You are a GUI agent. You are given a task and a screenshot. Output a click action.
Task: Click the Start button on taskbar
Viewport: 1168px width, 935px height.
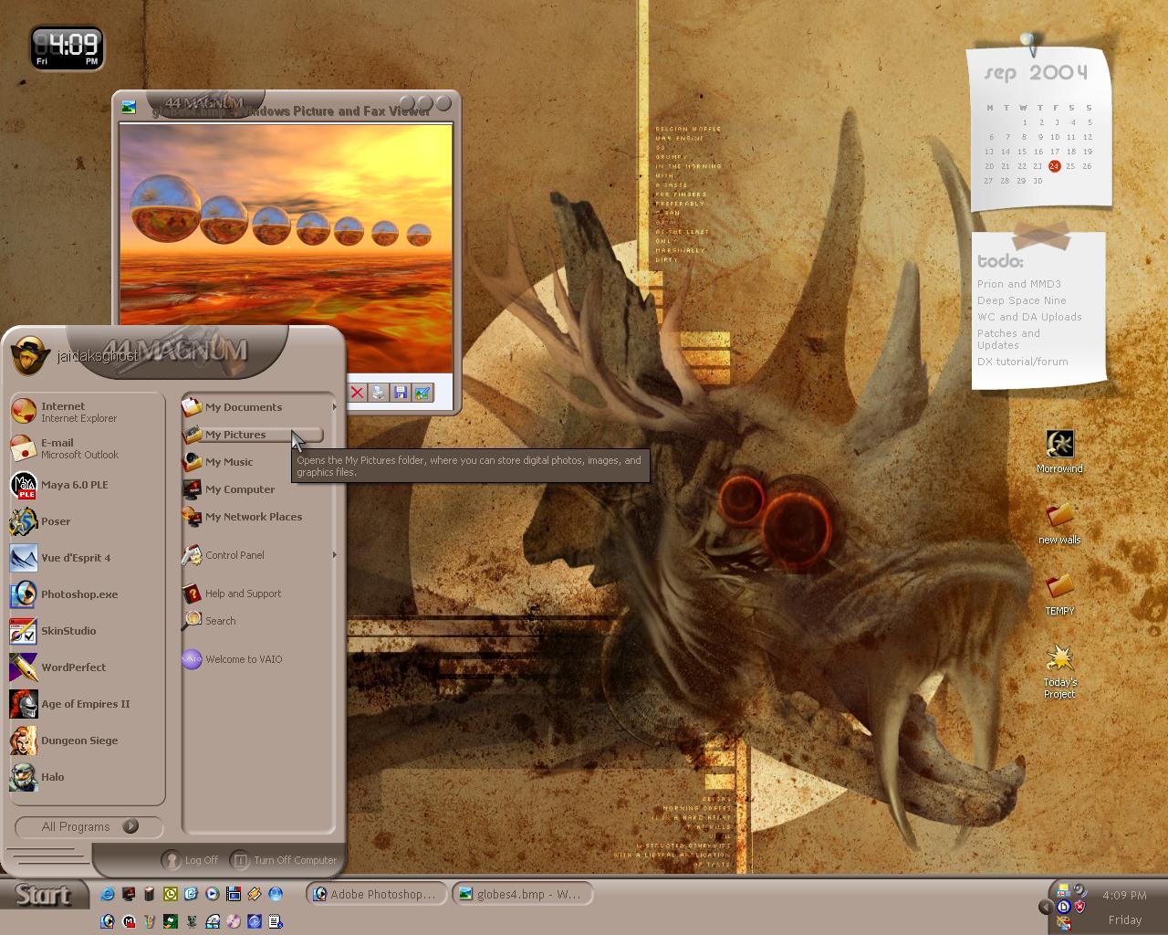coord(44,895)
